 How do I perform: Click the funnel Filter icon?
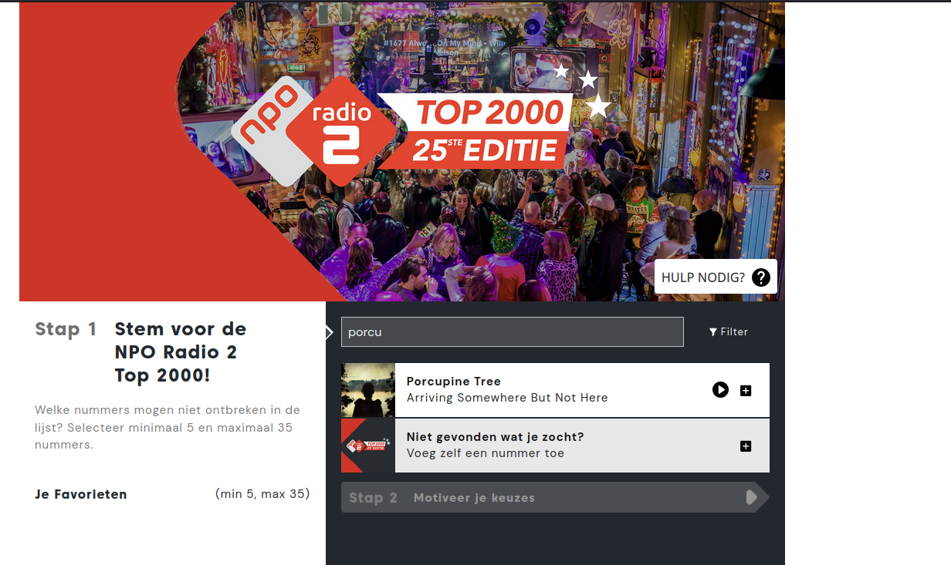point(713,332)
